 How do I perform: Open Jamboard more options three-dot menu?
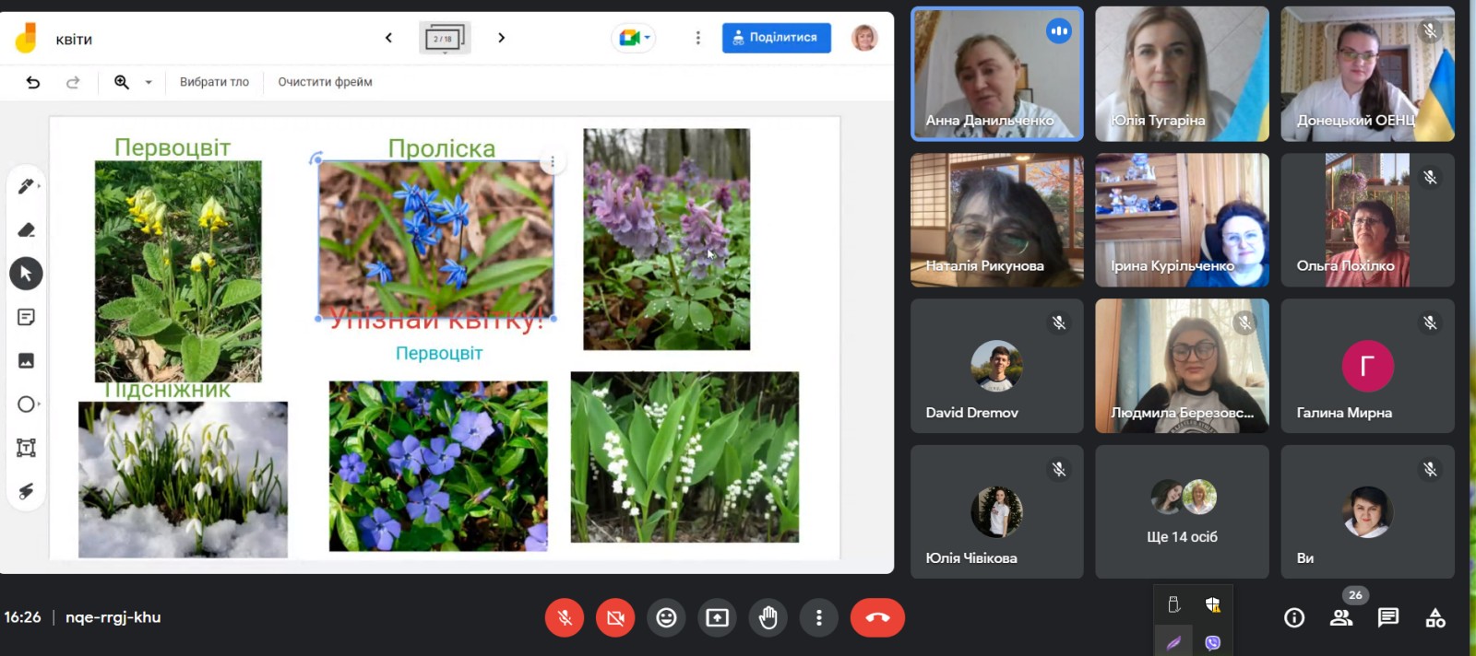[697, 38]
